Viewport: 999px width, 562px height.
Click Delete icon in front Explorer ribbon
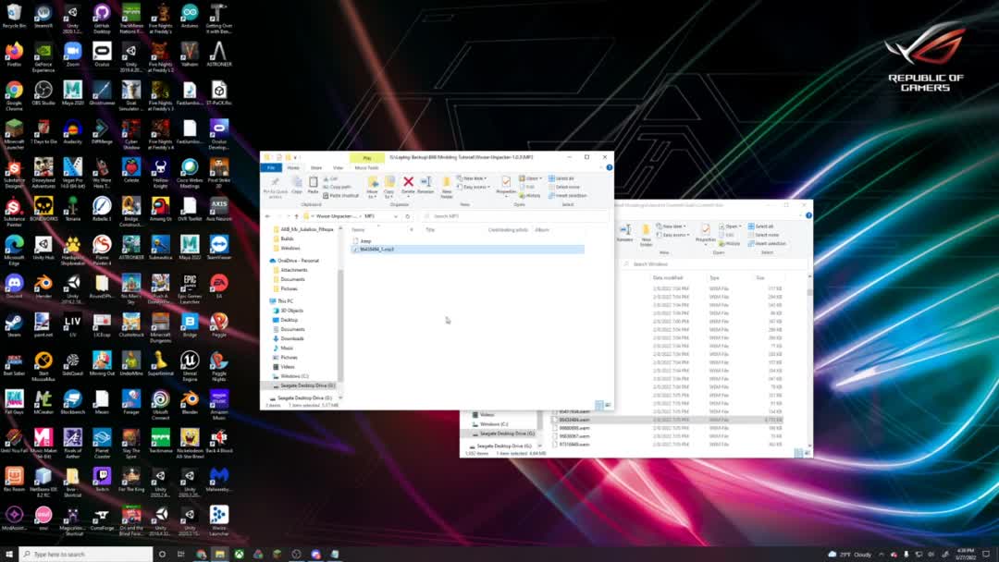[408, 184]
